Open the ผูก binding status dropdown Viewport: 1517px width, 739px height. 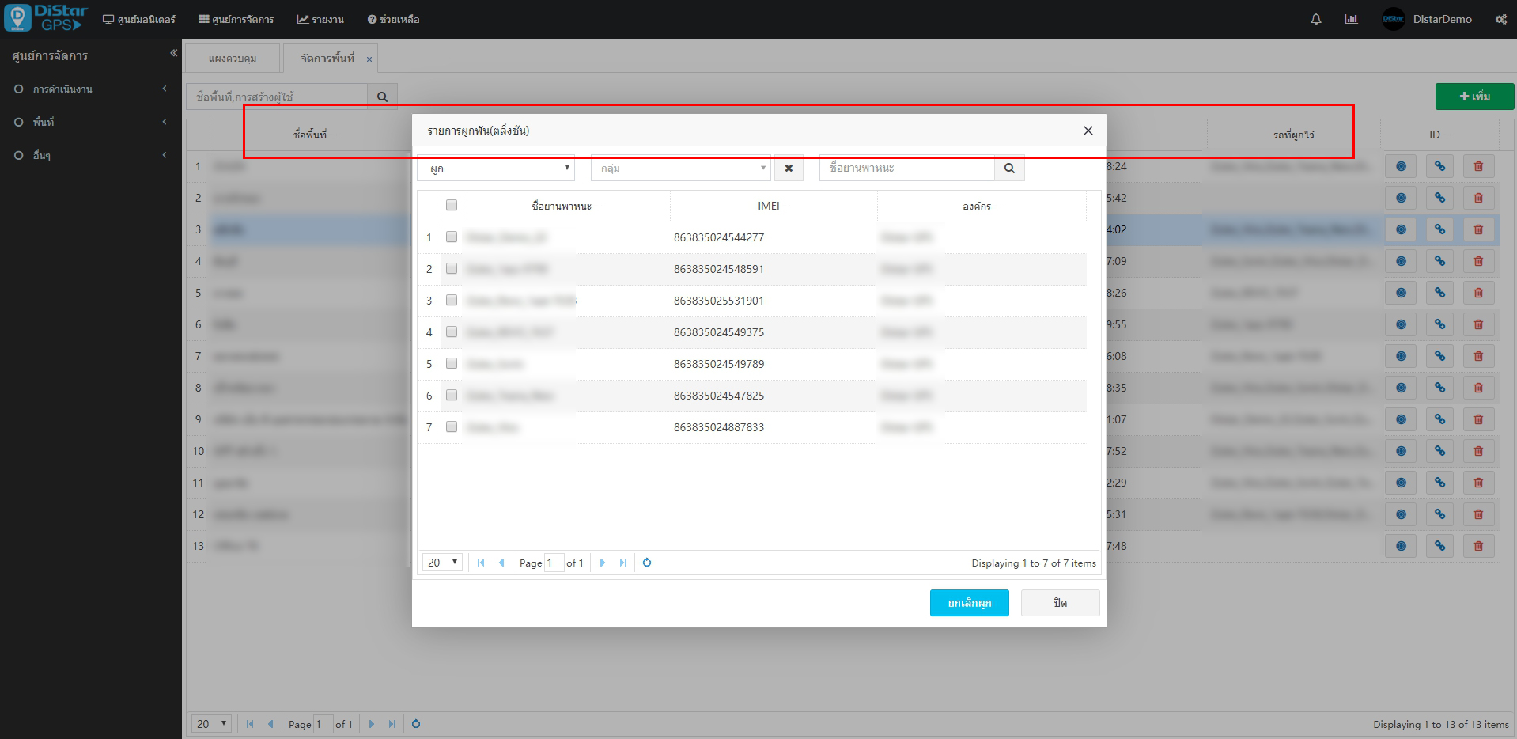[496, 168]
